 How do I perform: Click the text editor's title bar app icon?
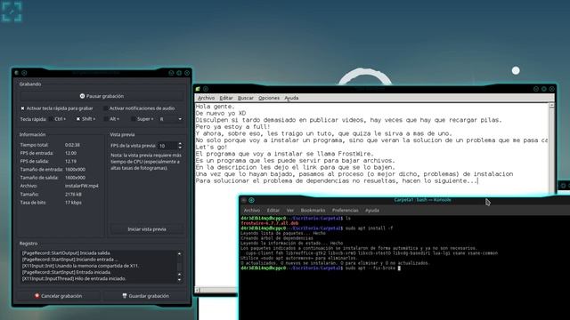point(198,89)
